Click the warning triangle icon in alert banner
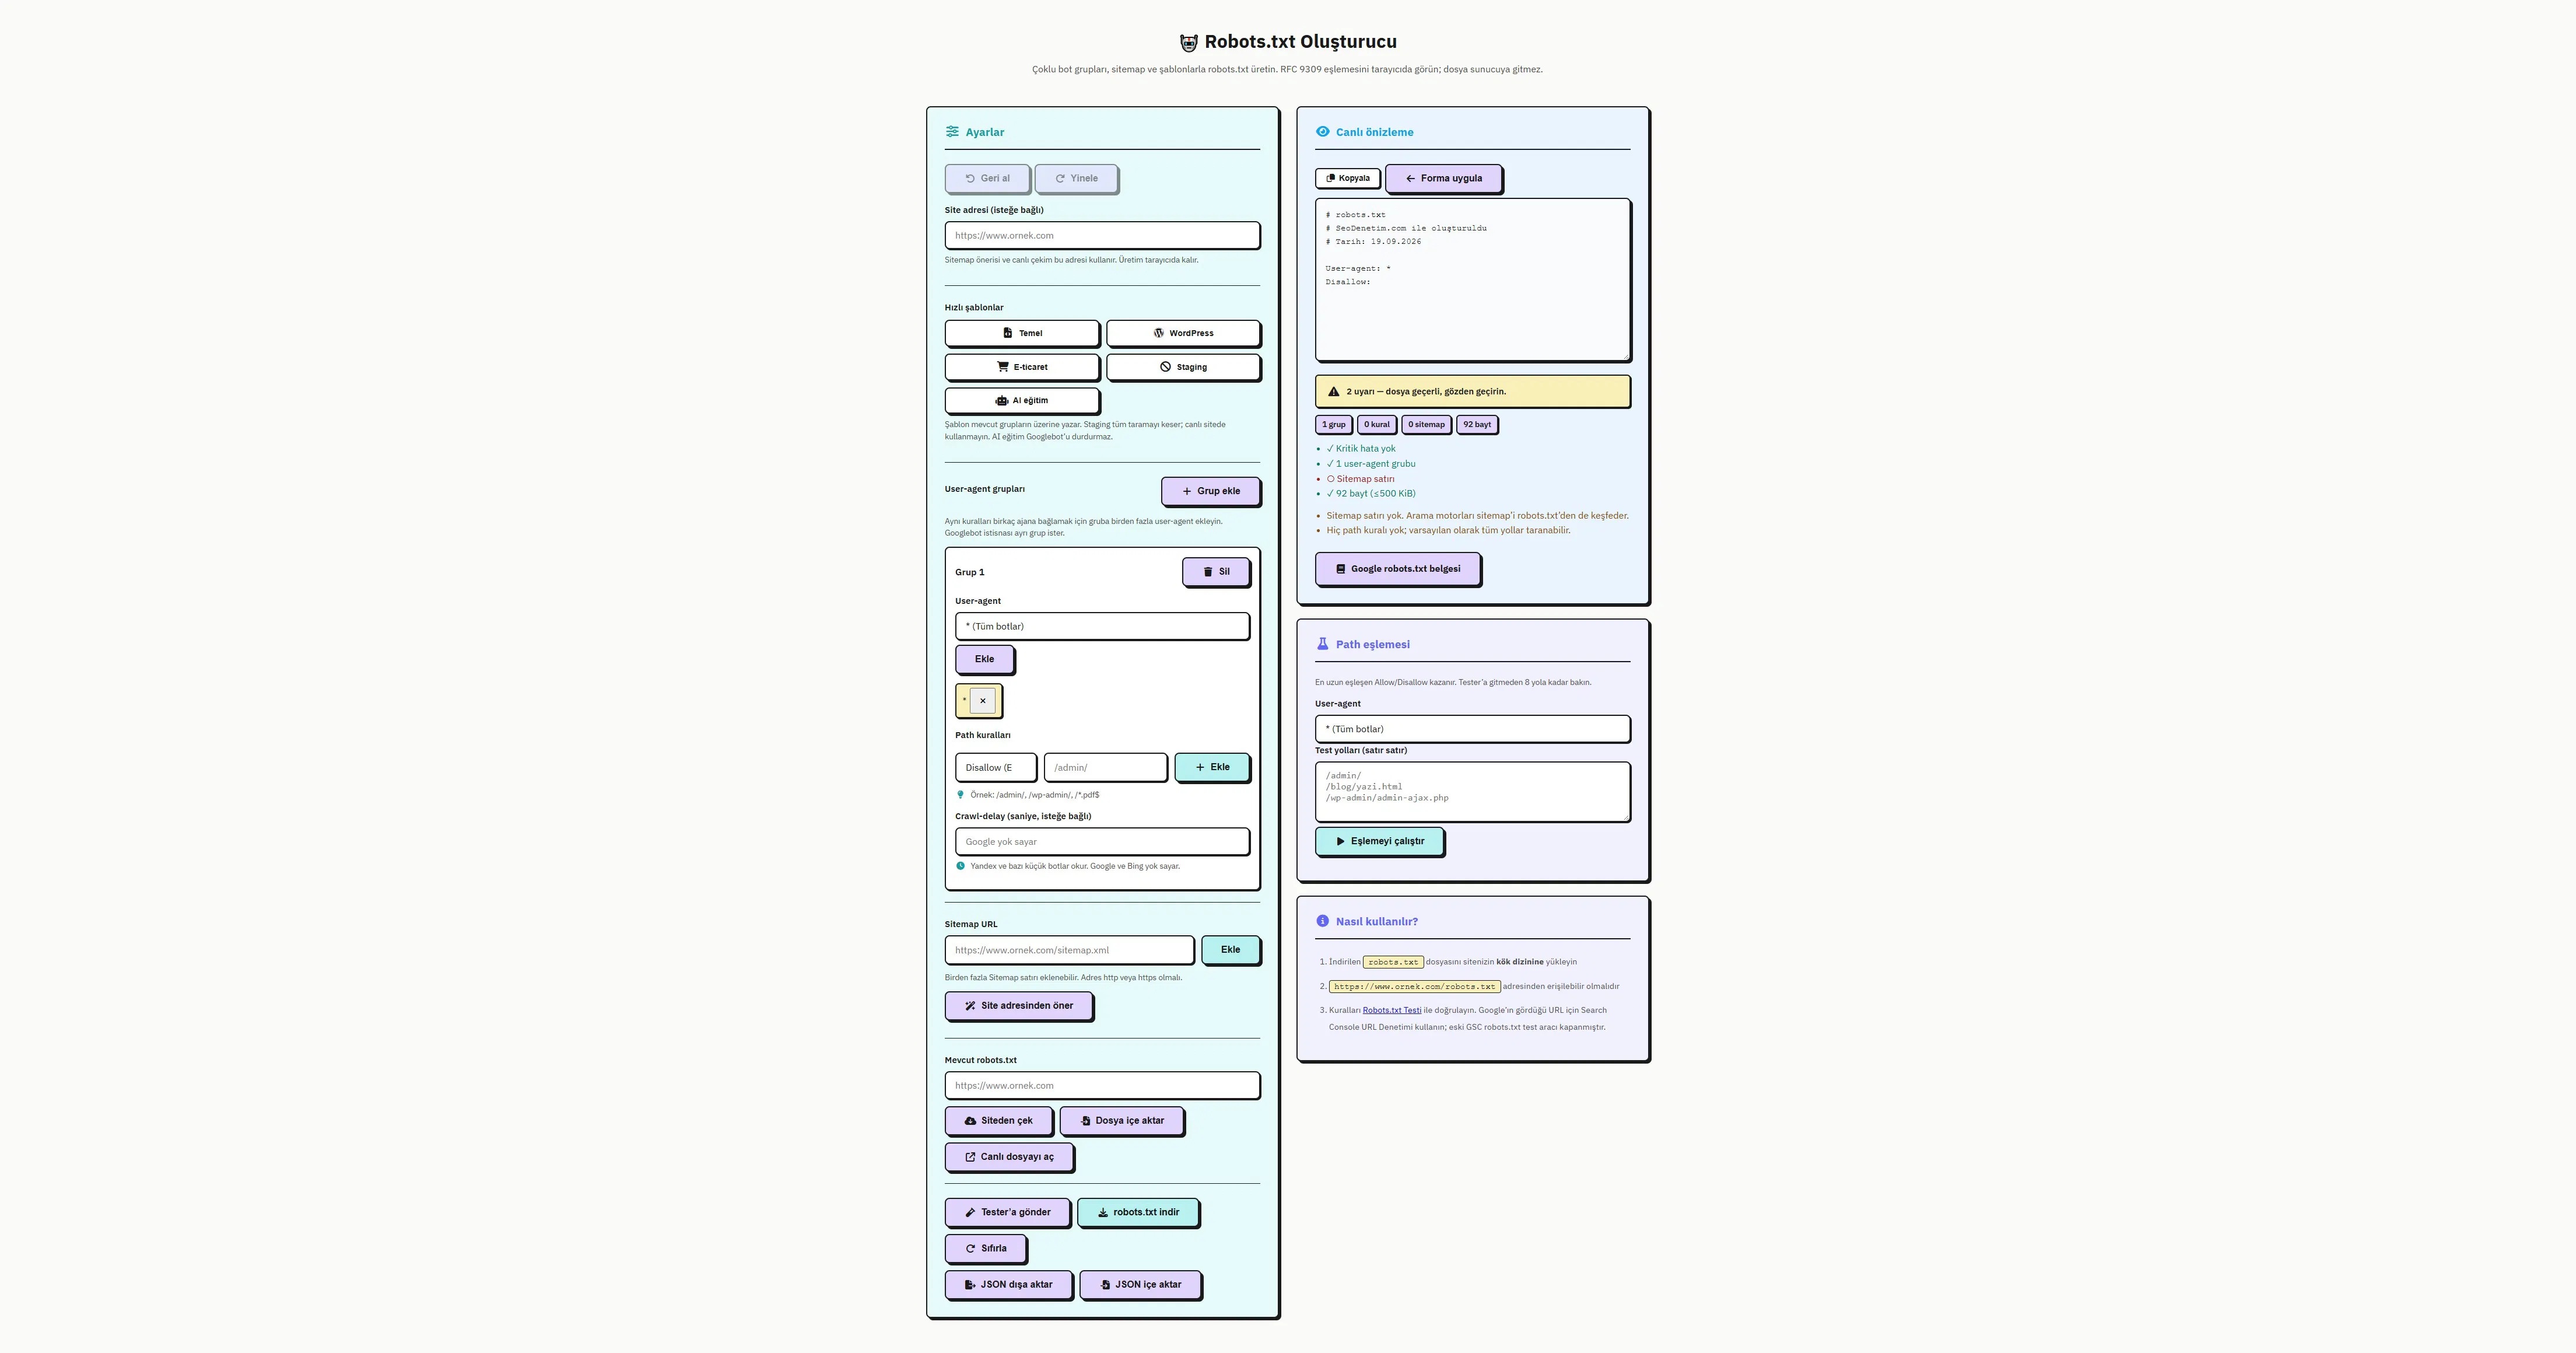Viewport: 2576px width, 1353px height. tap(1333, 391)
